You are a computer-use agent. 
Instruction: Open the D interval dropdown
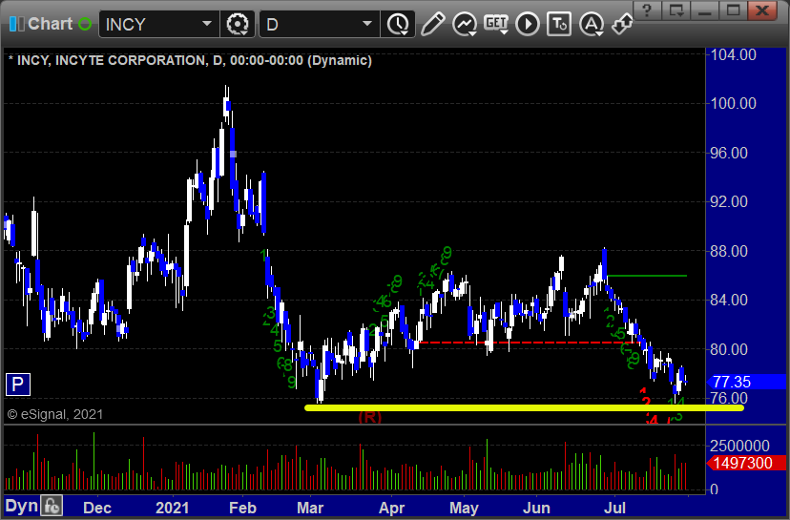click(x=367, y=24)
